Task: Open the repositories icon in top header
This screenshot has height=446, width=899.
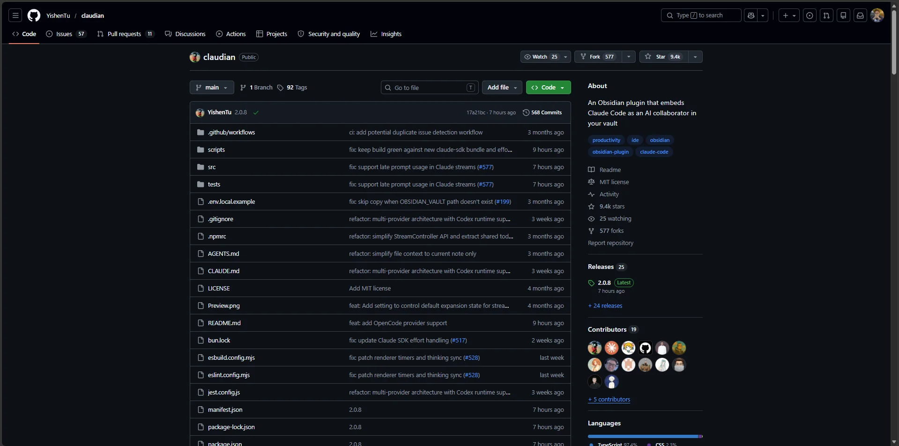Action: (843, 15)
